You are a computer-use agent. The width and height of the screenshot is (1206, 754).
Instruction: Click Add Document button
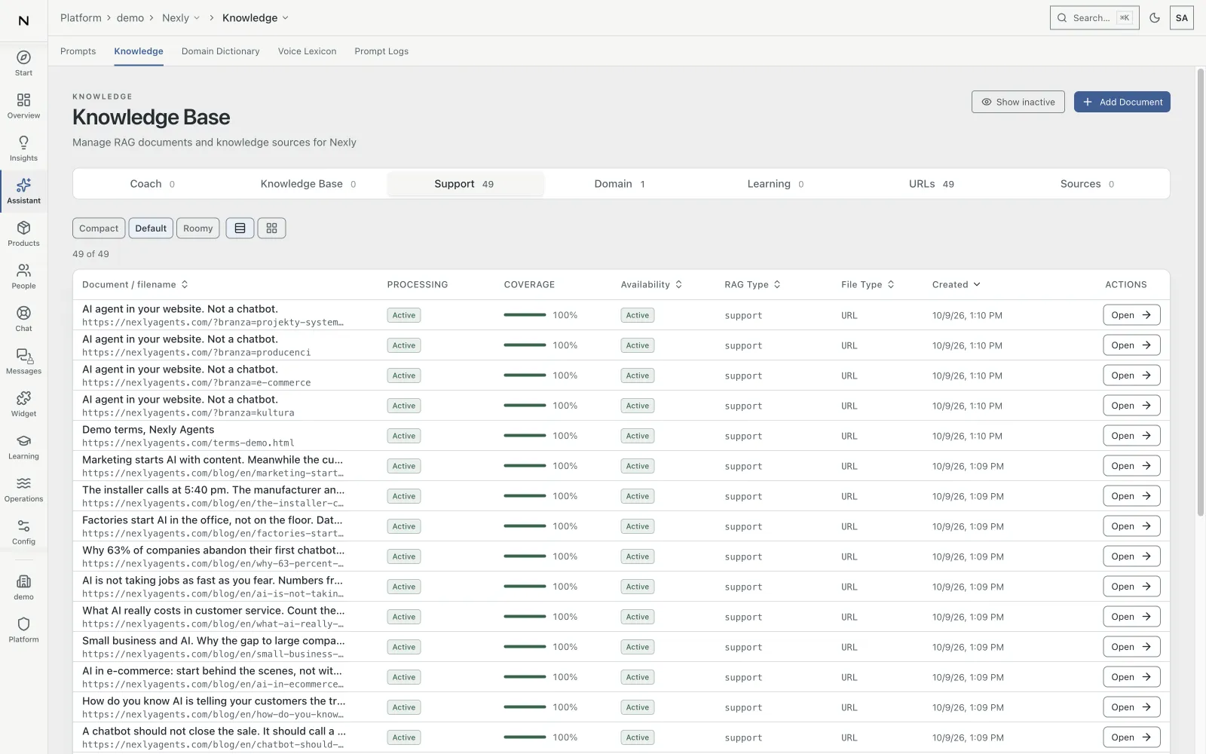pos(1122,102)
